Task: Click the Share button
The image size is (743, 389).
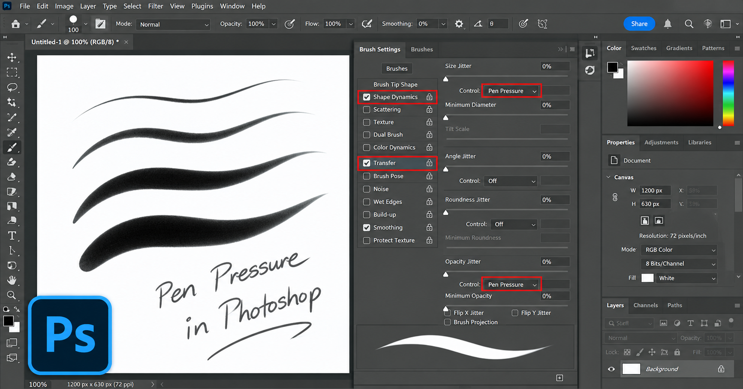Action: click(639, 24)
